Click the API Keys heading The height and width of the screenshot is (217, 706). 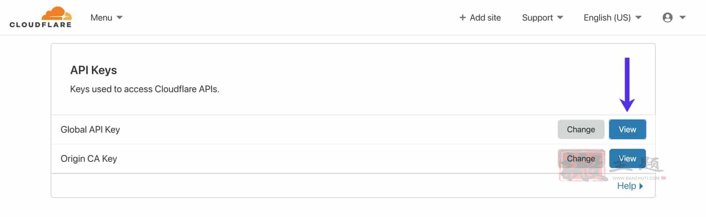94,71
